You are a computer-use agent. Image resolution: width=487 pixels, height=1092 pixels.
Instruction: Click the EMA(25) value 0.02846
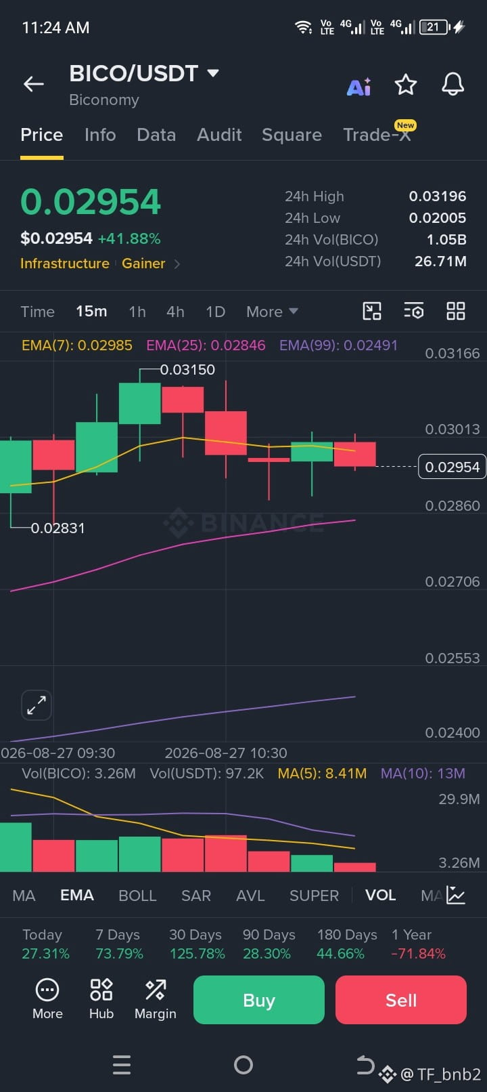[x=206, y=345]
